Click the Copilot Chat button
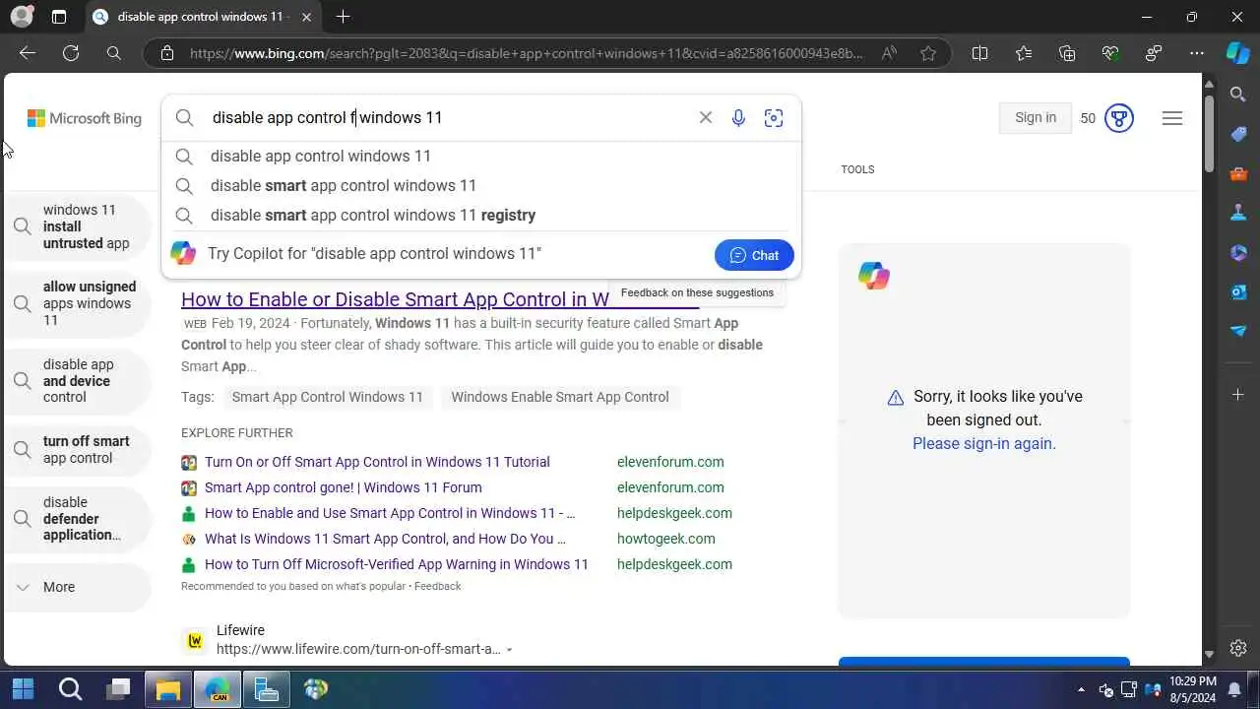 754,255
